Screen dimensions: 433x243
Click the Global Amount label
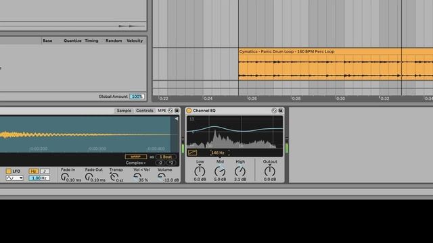[113, 97]
